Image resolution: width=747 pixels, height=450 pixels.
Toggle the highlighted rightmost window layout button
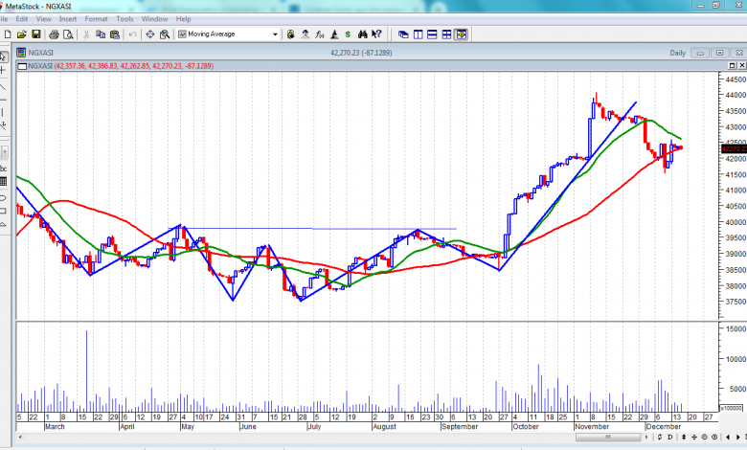pyautogui.click(x=462, y=34)
